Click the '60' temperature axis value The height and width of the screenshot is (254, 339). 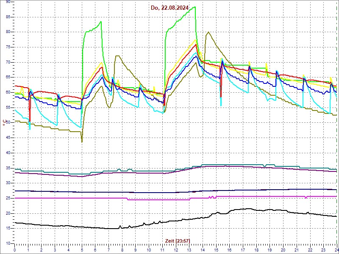(8, 92)
